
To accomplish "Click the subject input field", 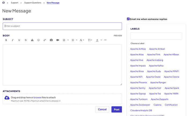I will point(62,26).
